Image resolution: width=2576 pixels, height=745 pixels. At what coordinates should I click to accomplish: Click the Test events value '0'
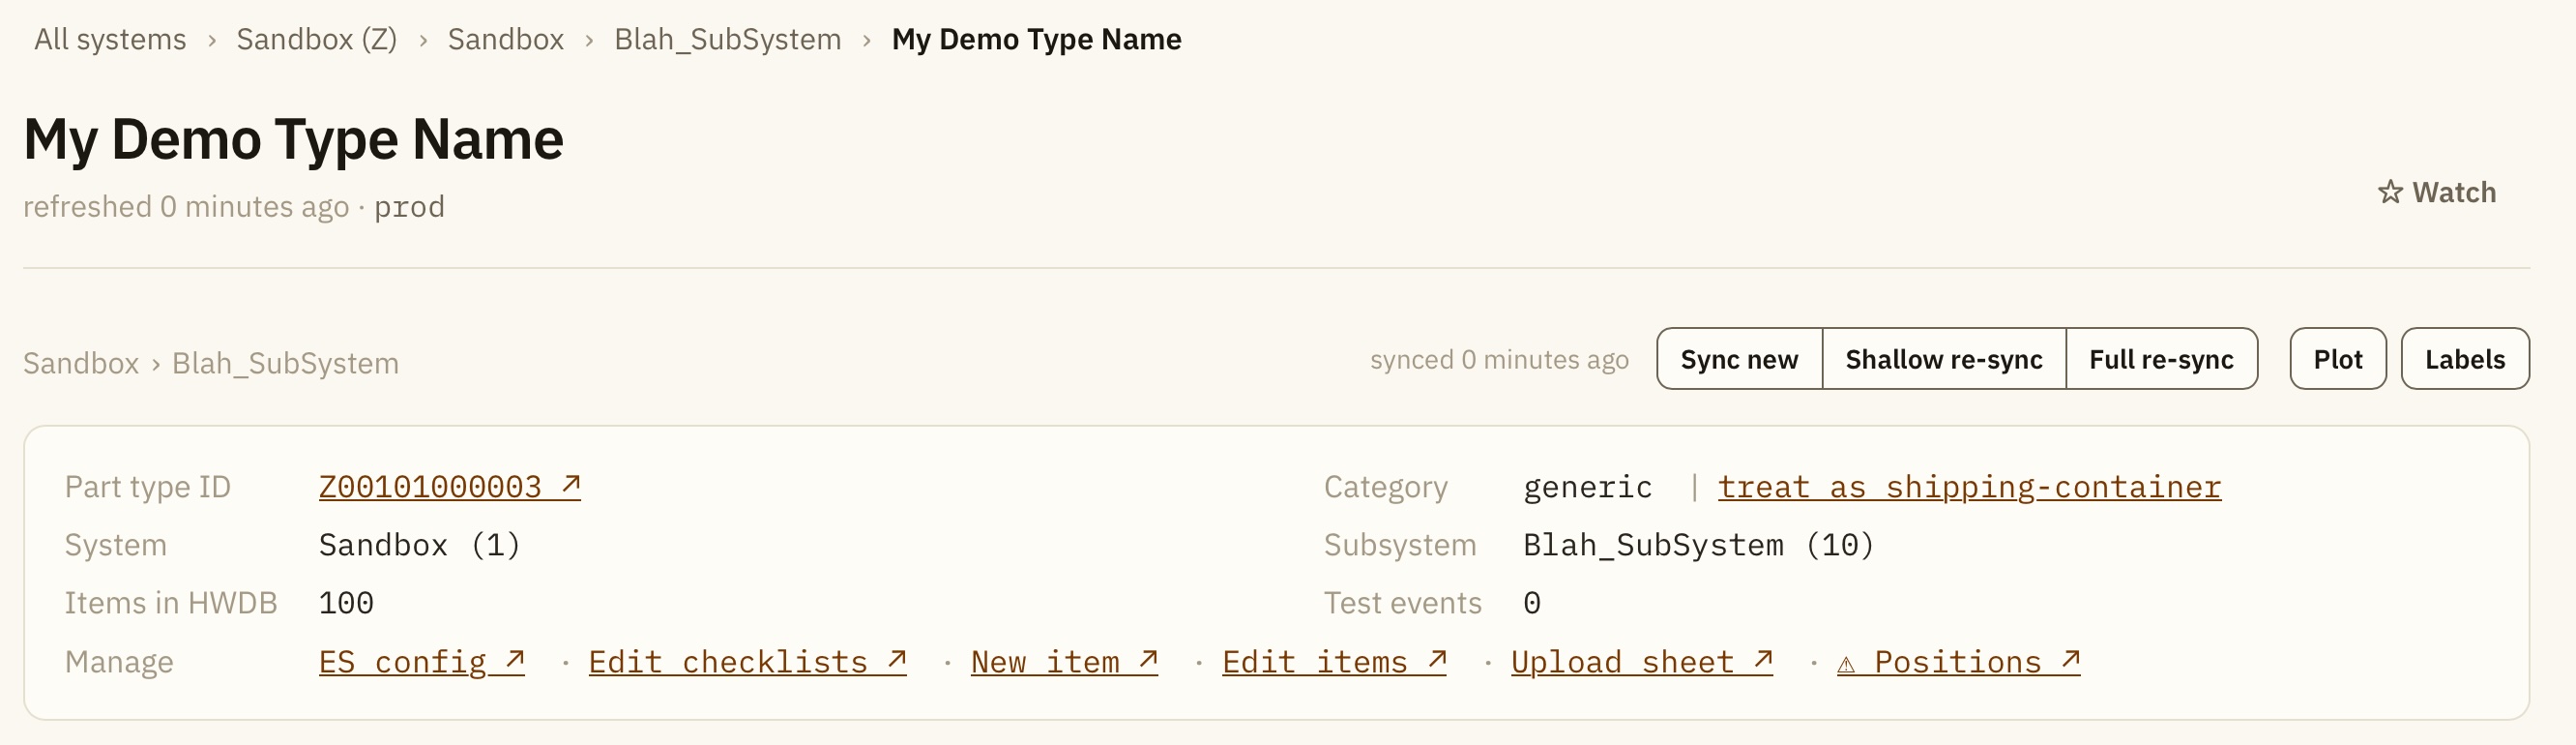[x=1531, y=603]
